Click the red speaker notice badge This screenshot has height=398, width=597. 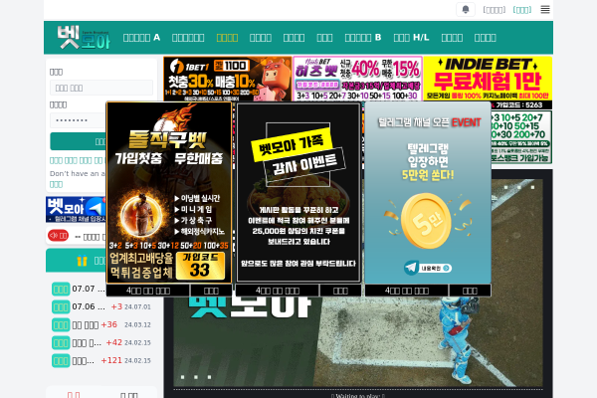coord(59,236)
